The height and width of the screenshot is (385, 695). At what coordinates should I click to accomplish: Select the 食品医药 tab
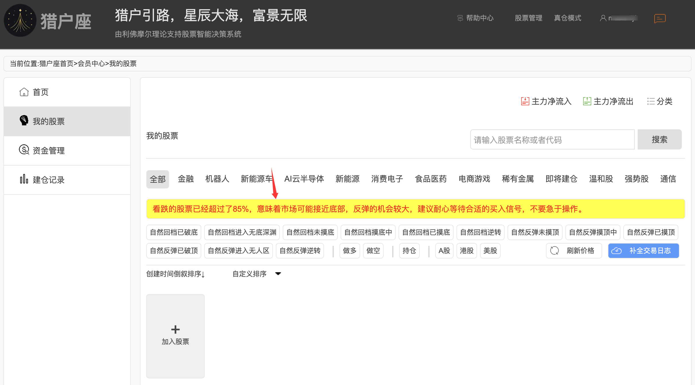[431, 179]
